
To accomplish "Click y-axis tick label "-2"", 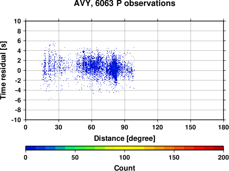I will coord(18,80).
